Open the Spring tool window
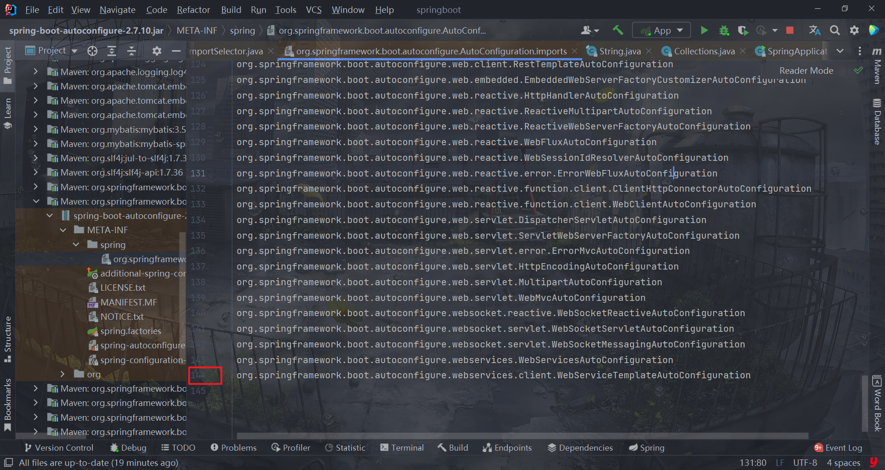The image size is (885, 470). [x=647, y=447]
